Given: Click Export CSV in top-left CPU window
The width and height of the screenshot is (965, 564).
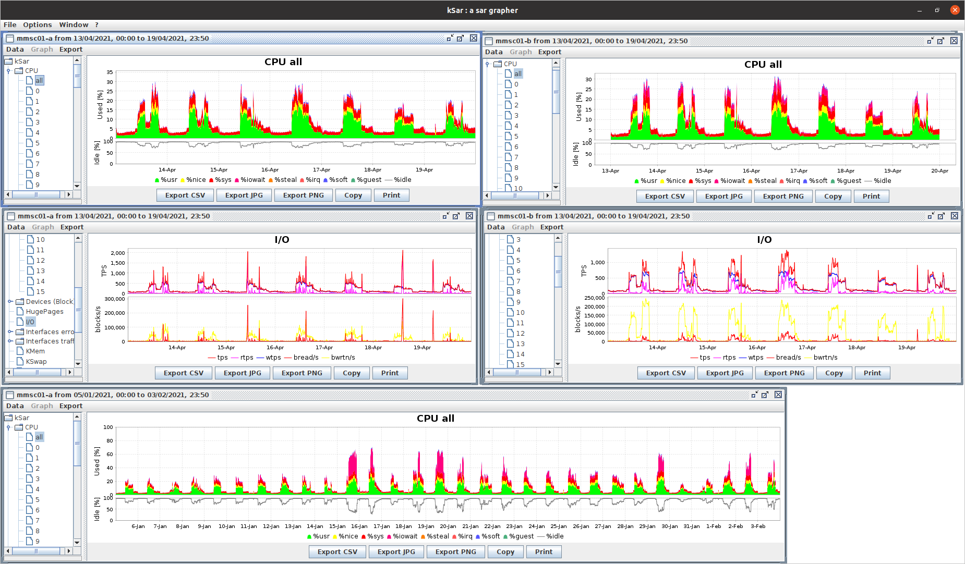Looking at the screenshot, I should click(x=185, y=195).
